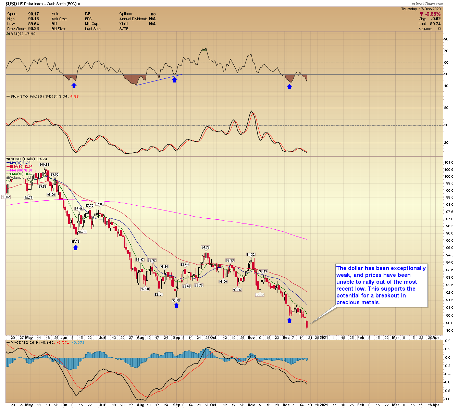Click the Prev Close value 90.36

click(34, 29)
